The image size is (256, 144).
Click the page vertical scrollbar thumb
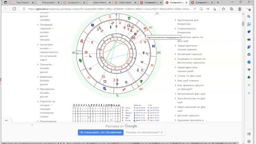pos(243,24)
